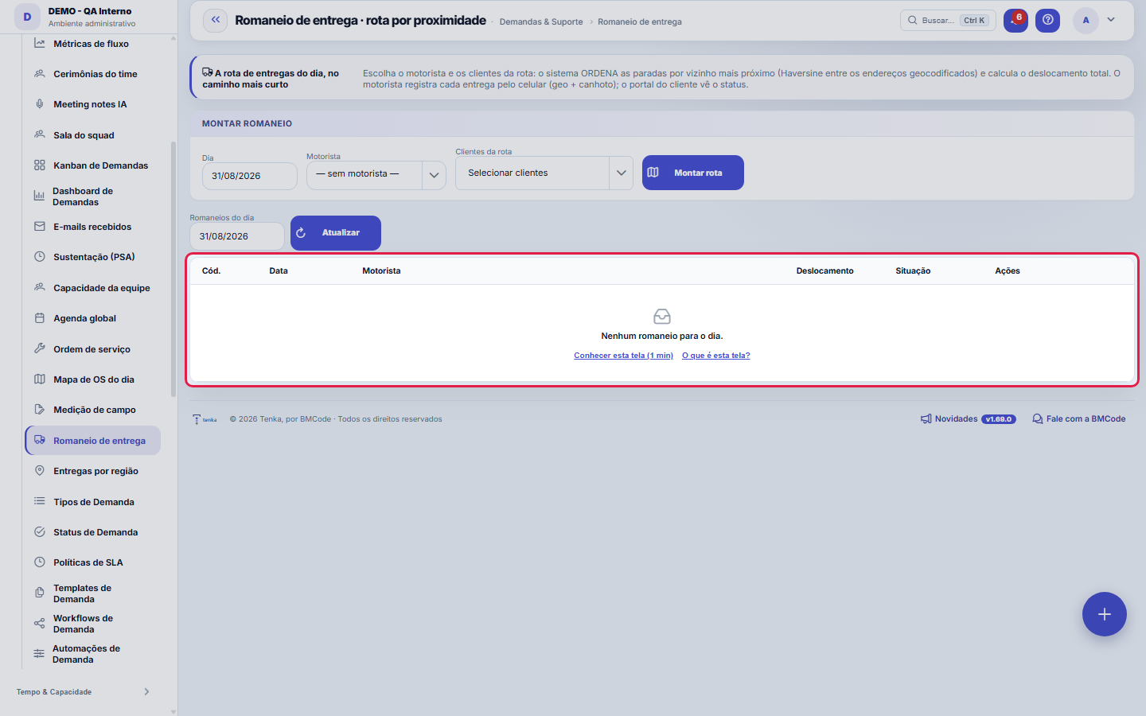
Task: Open the help question-mark icon
Action: (1048, 20)
